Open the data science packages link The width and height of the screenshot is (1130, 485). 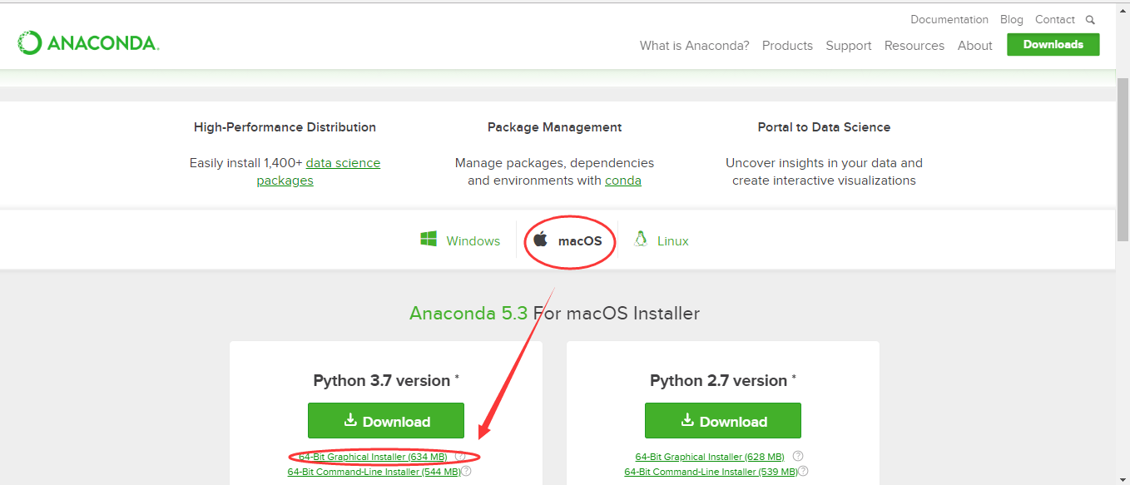320,171
